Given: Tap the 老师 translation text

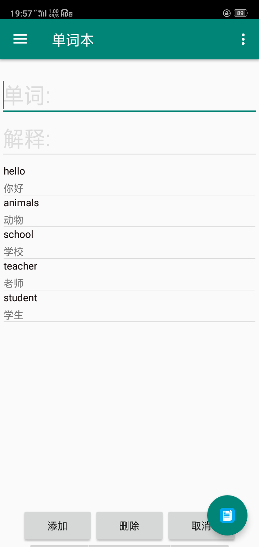Looking at the screenshot, I should point(14,283).
